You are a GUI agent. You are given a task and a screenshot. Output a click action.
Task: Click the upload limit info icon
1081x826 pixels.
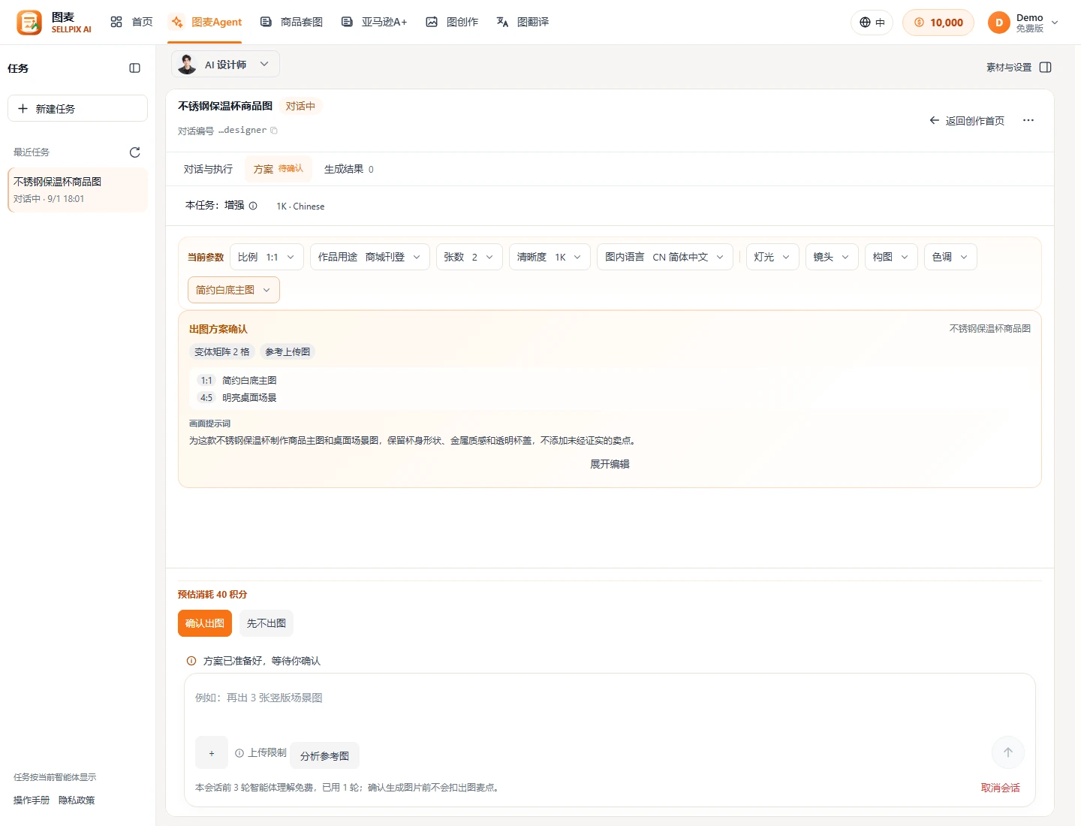239,753
